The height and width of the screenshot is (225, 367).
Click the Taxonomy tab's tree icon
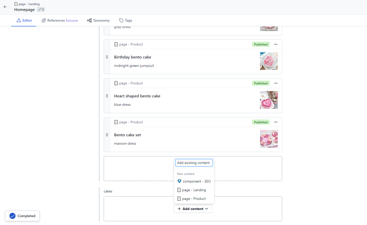tap(89, 20)
